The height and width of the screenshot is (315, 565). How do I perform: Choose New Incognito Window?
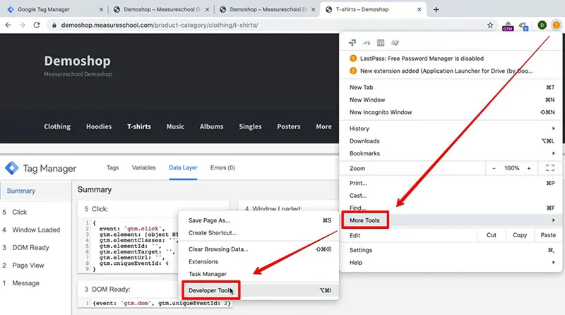pos(451,112)
